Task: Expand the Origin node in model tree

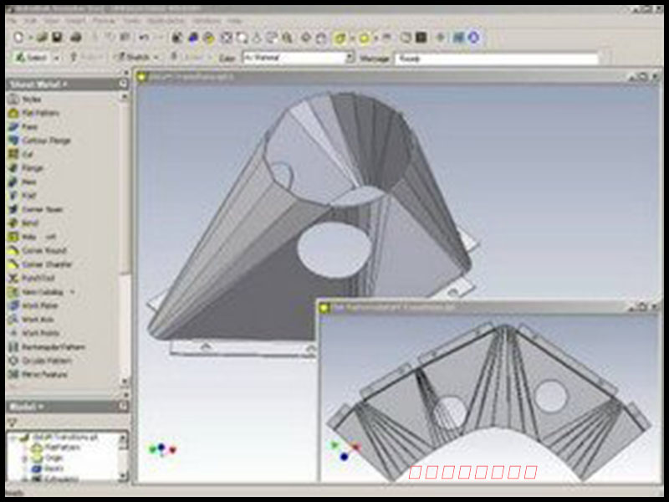Action: coord(24,458)
